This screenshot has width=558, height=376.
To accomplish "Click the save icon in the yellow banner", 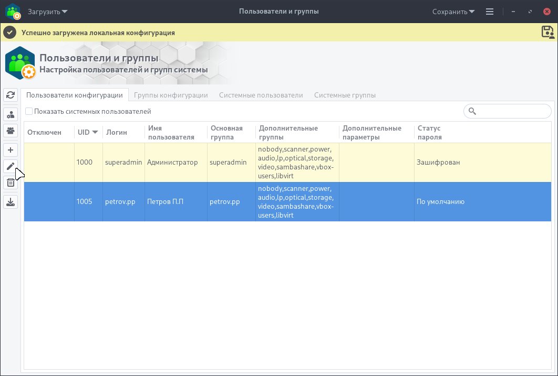I will coord(547,32).
